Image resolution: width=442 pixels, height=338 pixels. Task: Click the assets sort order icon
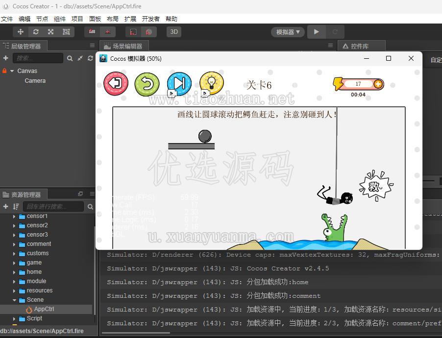16,207
